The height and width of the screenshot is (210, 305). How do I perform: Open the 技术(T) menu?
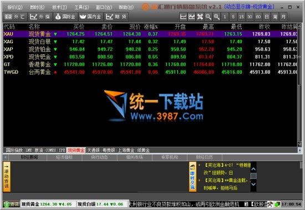click(x=59, y=7)
